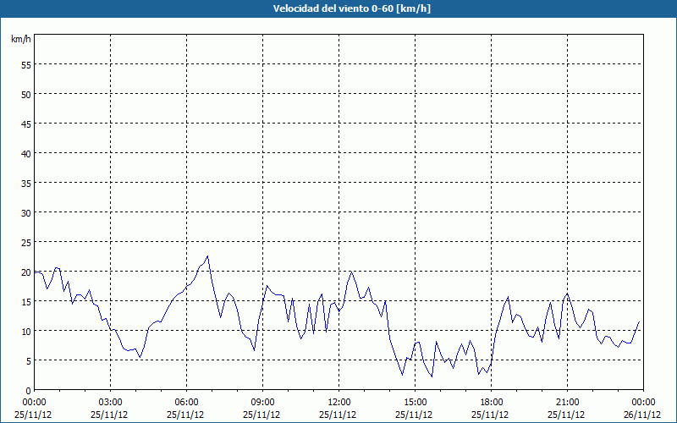
Task: Select the 50 y-axis label
Action: click(x=26, y=94)
